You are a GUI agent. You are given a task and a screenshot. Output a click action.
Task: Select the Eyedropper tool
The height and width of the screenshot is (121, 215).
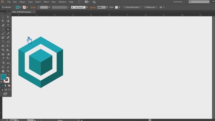(3, 58)
